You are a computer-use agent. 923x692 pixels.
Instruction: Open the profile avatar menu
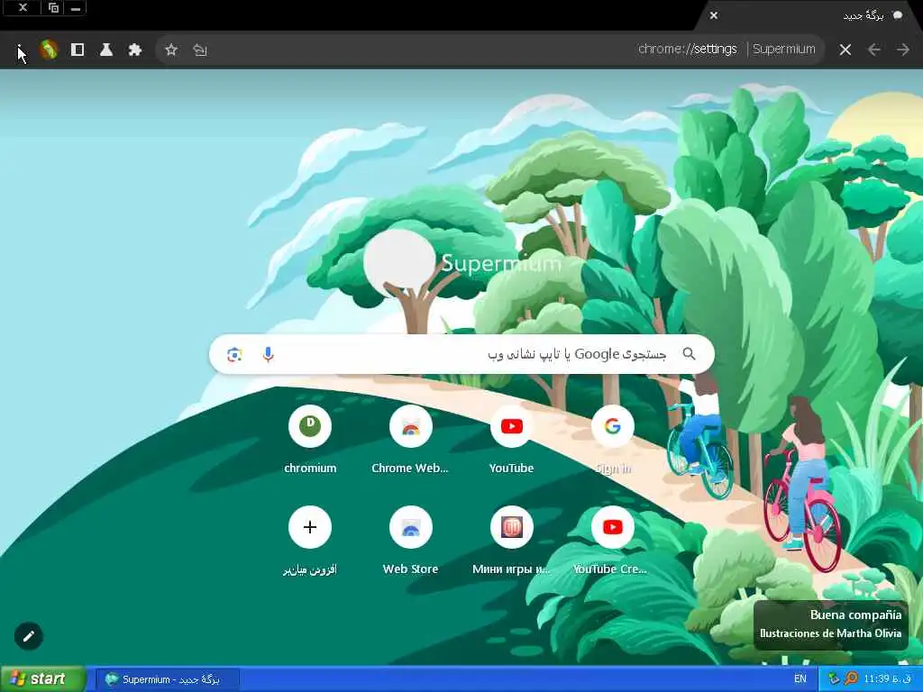49,50
